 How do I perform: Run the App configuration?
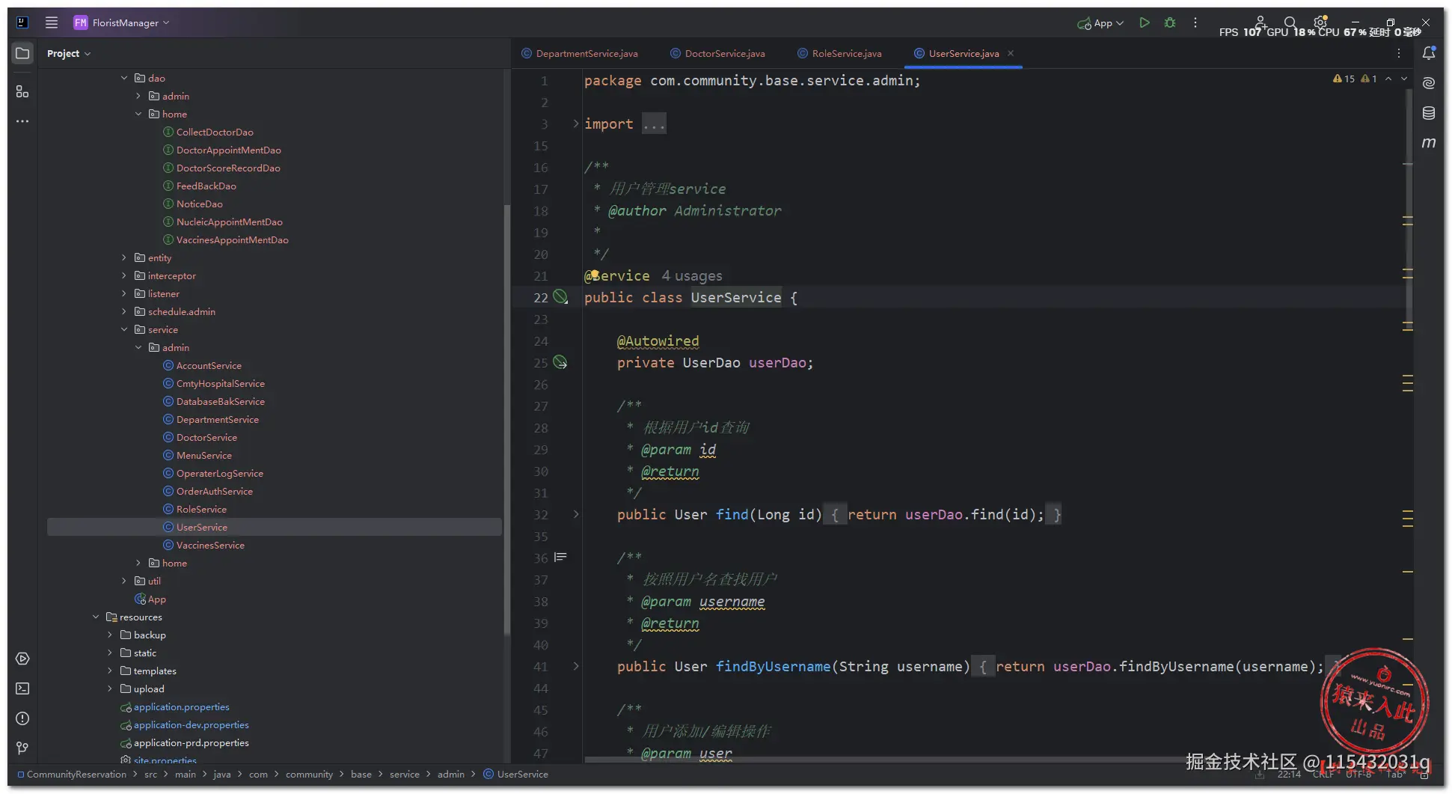point(1144,22)
